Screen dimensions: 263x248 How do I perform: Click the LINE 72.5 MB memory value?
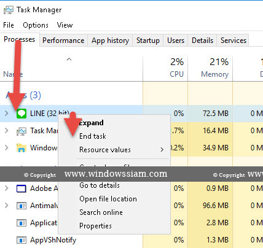(216, 114)
